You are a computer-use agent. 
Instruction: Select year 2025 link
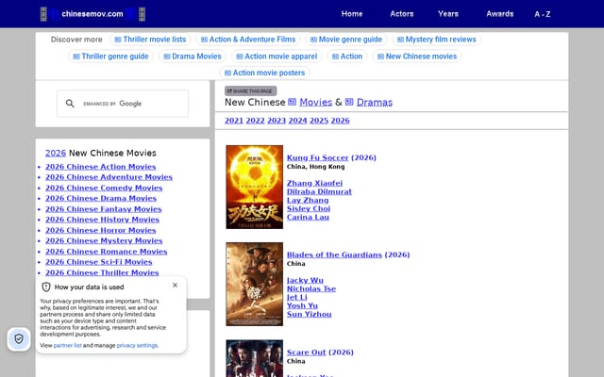point(319,121)
